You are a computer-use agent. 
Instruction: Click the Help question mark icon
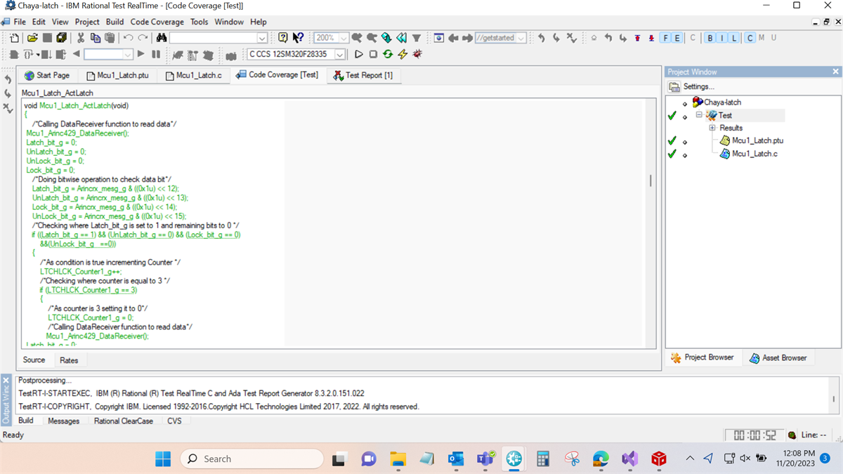[x=283, y=38]
